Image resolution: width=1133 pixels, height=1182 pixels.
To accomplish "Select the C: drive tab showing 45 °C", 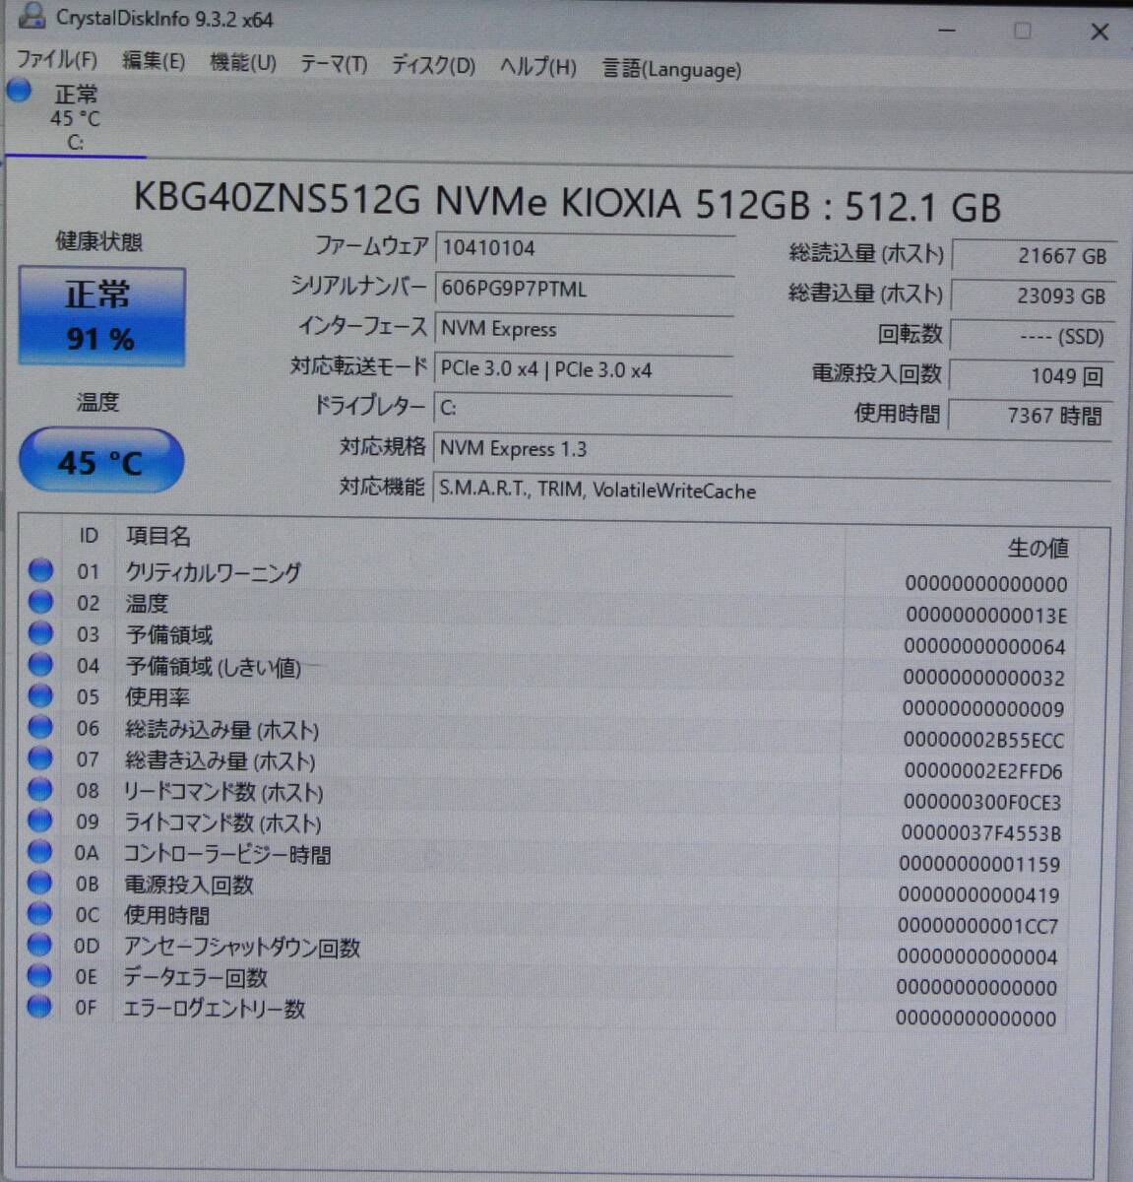I will pos(76,117).
